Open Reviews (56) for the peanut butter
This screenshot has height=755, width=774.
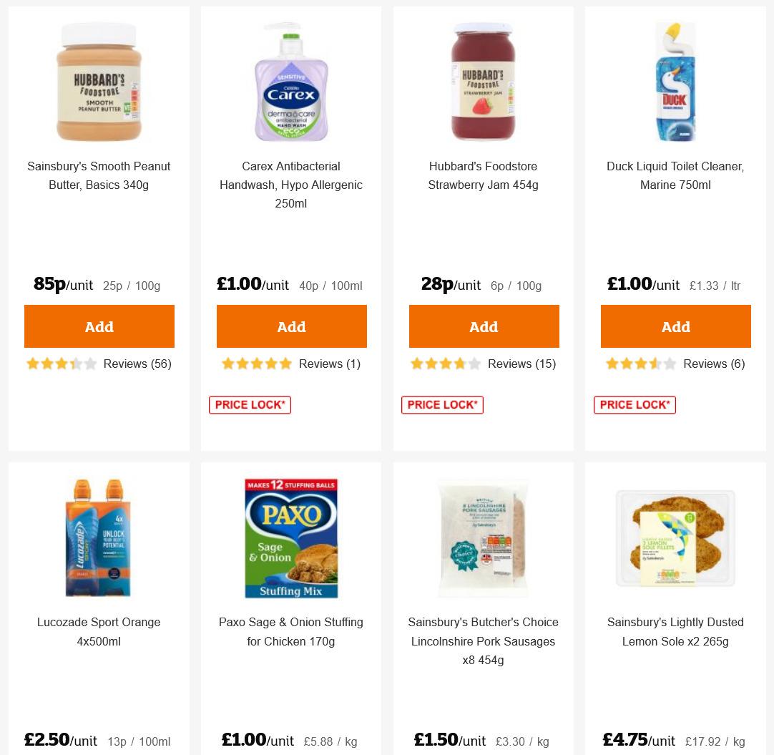[137, 364]
